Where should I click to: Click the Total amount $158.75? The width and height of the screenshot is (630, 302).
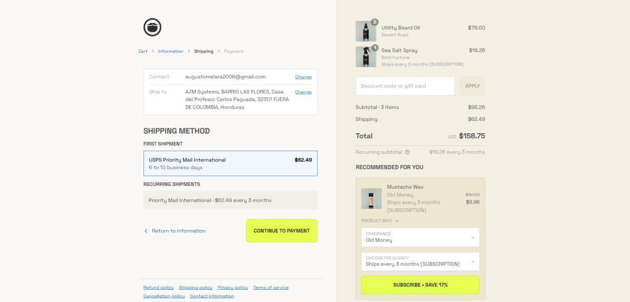pos(472,136)
